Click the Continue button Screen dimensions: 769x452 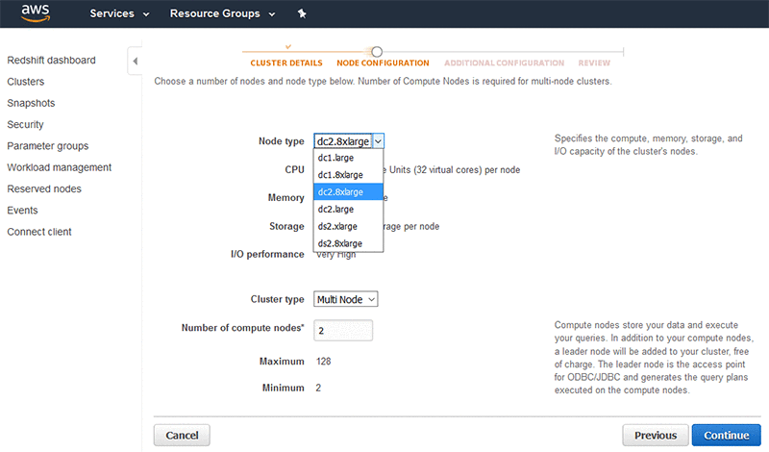coord(727,436)
